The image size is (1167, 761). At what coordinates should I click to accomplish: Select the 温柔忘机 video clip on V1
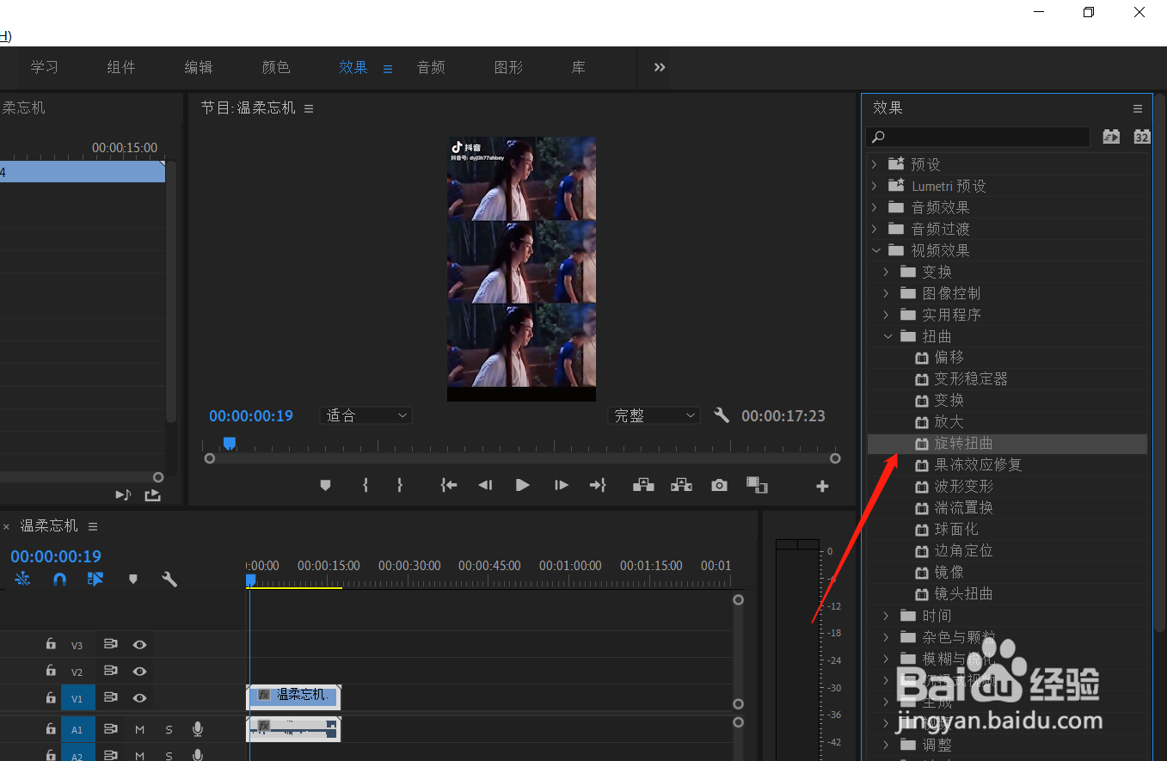[x=293, y=697]
